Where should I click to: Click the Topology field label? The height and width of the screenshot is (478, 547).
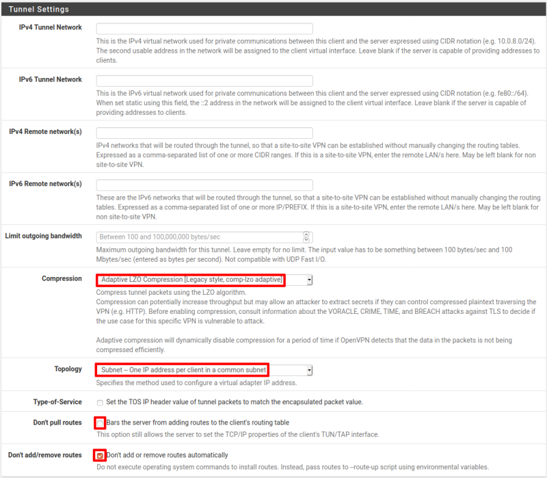tap(68, 369)
